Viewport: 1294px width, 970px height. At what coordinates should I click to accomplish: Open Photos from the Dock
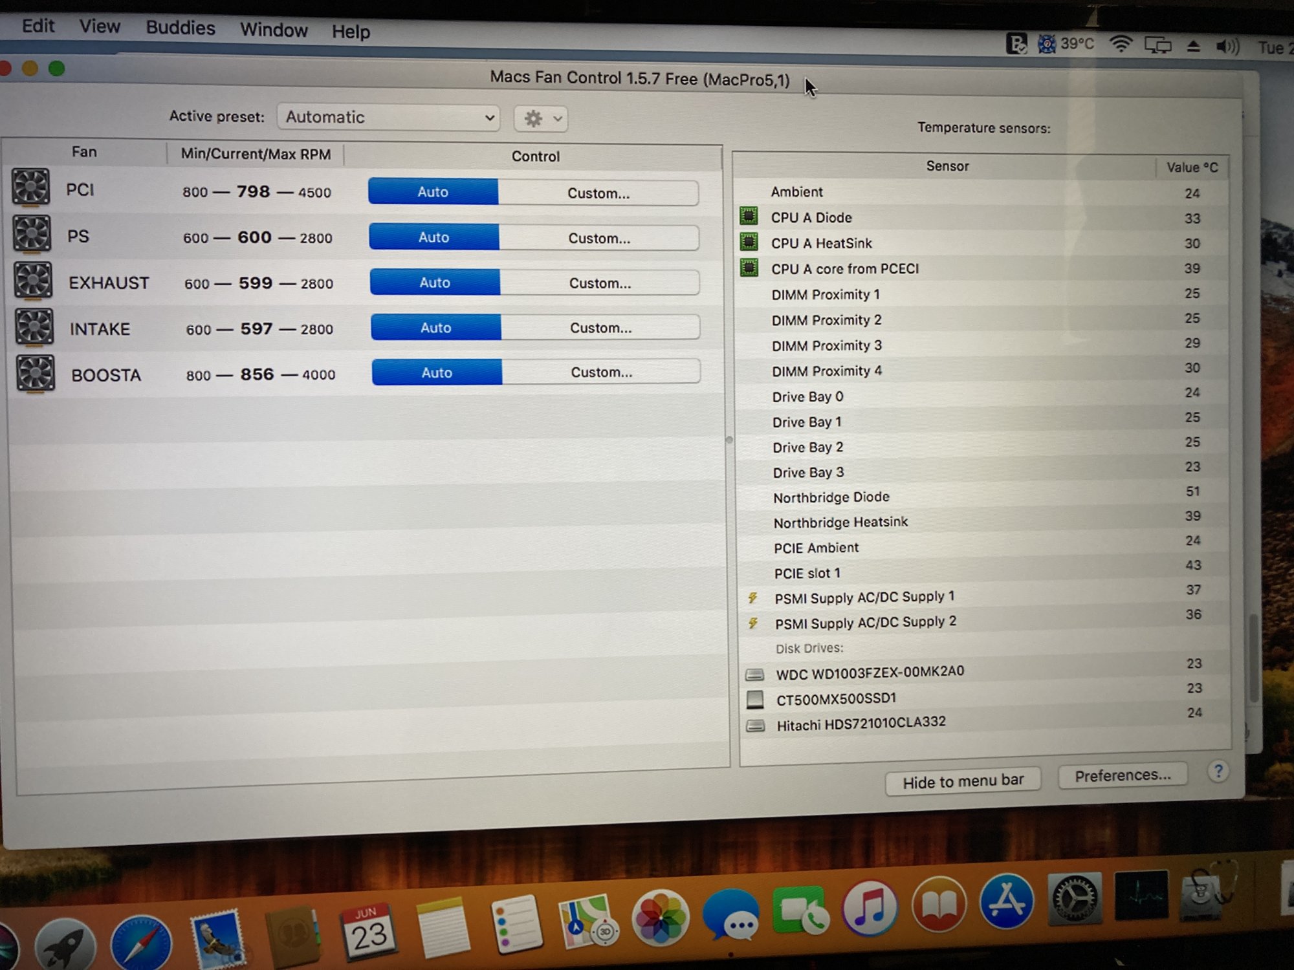click(660, 918)
